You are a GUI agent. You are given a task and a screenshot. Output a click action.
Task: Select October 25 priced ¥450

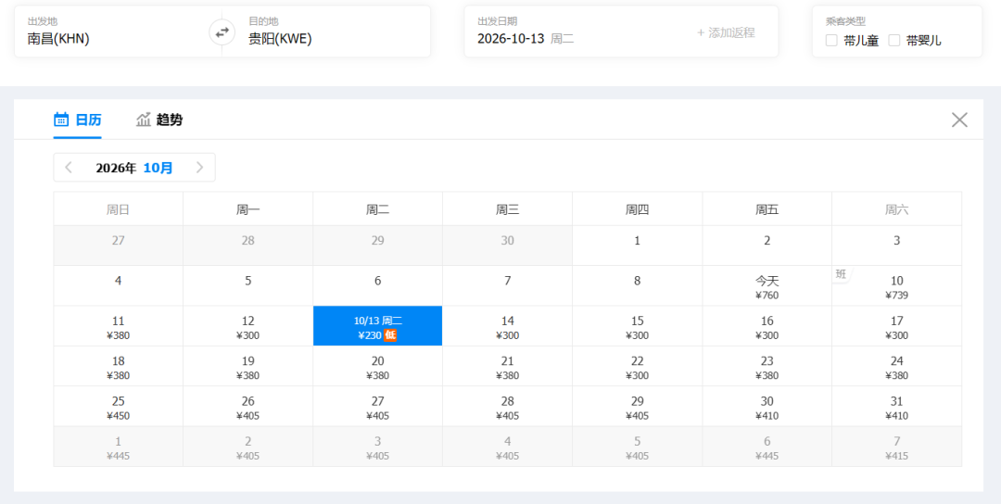(118, 407)
